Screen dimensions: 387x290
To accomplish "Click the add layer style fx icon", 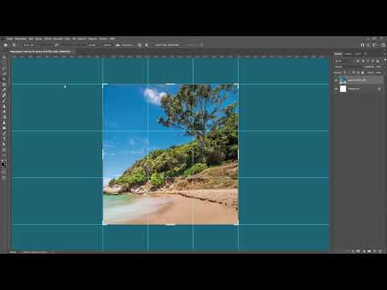I will click(353, 251).
